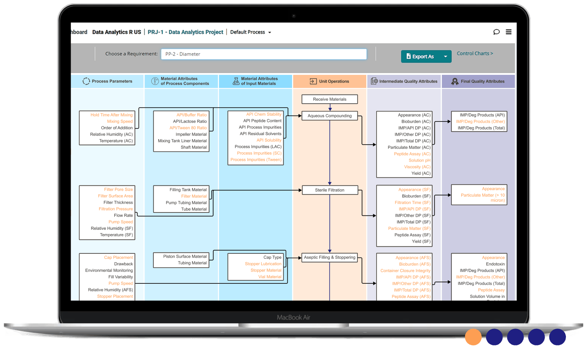Click the Filter Pore Size parameter
This screenshot has height=347, width=586.
118,189
